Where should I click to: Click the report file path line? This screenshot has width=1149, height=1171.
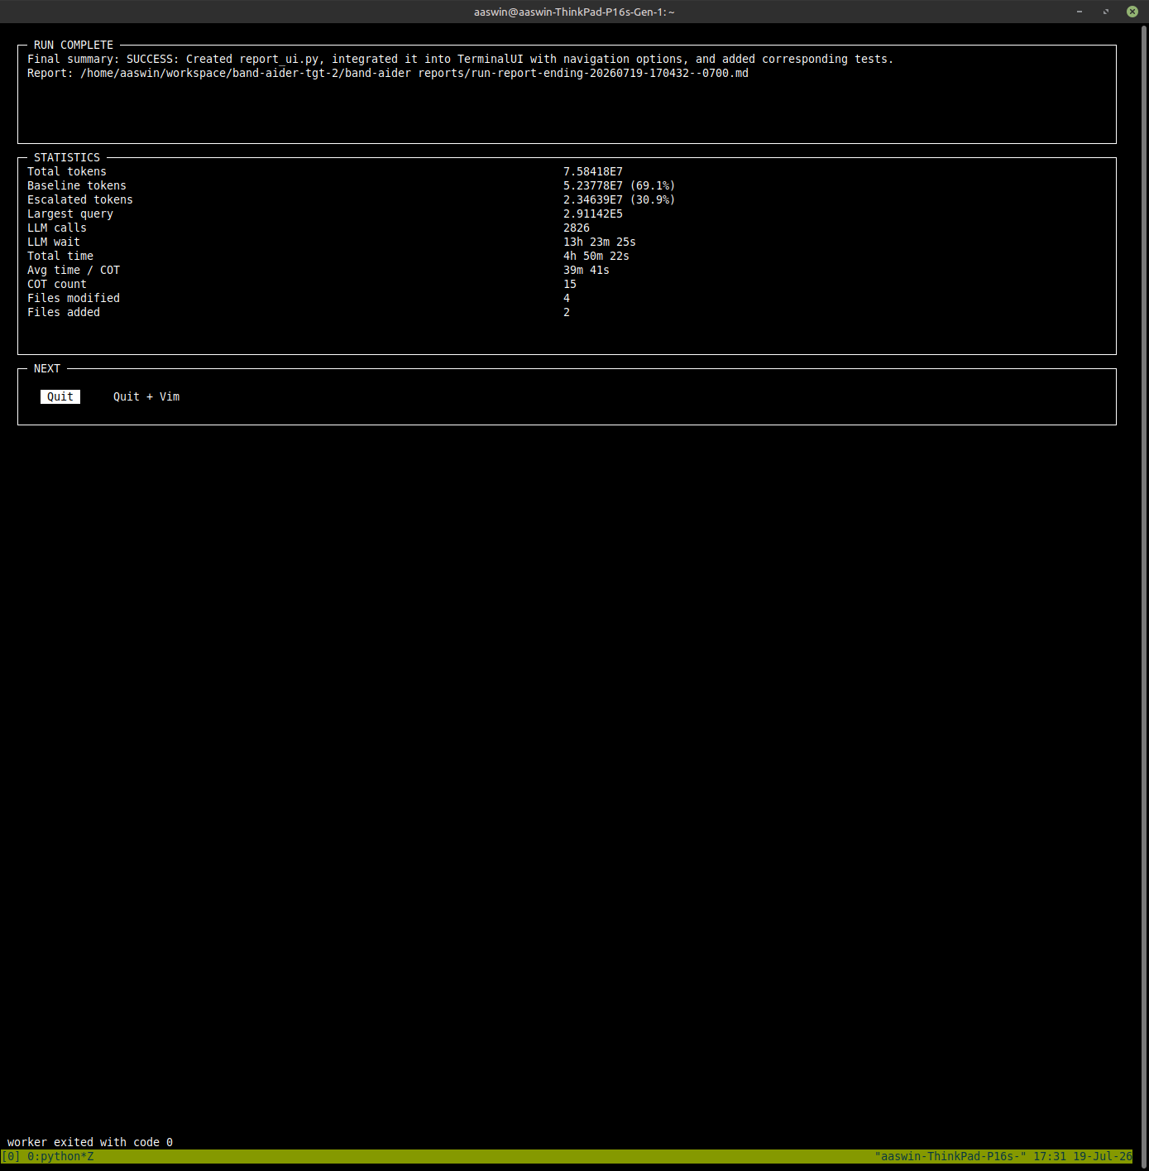point(388,73)
